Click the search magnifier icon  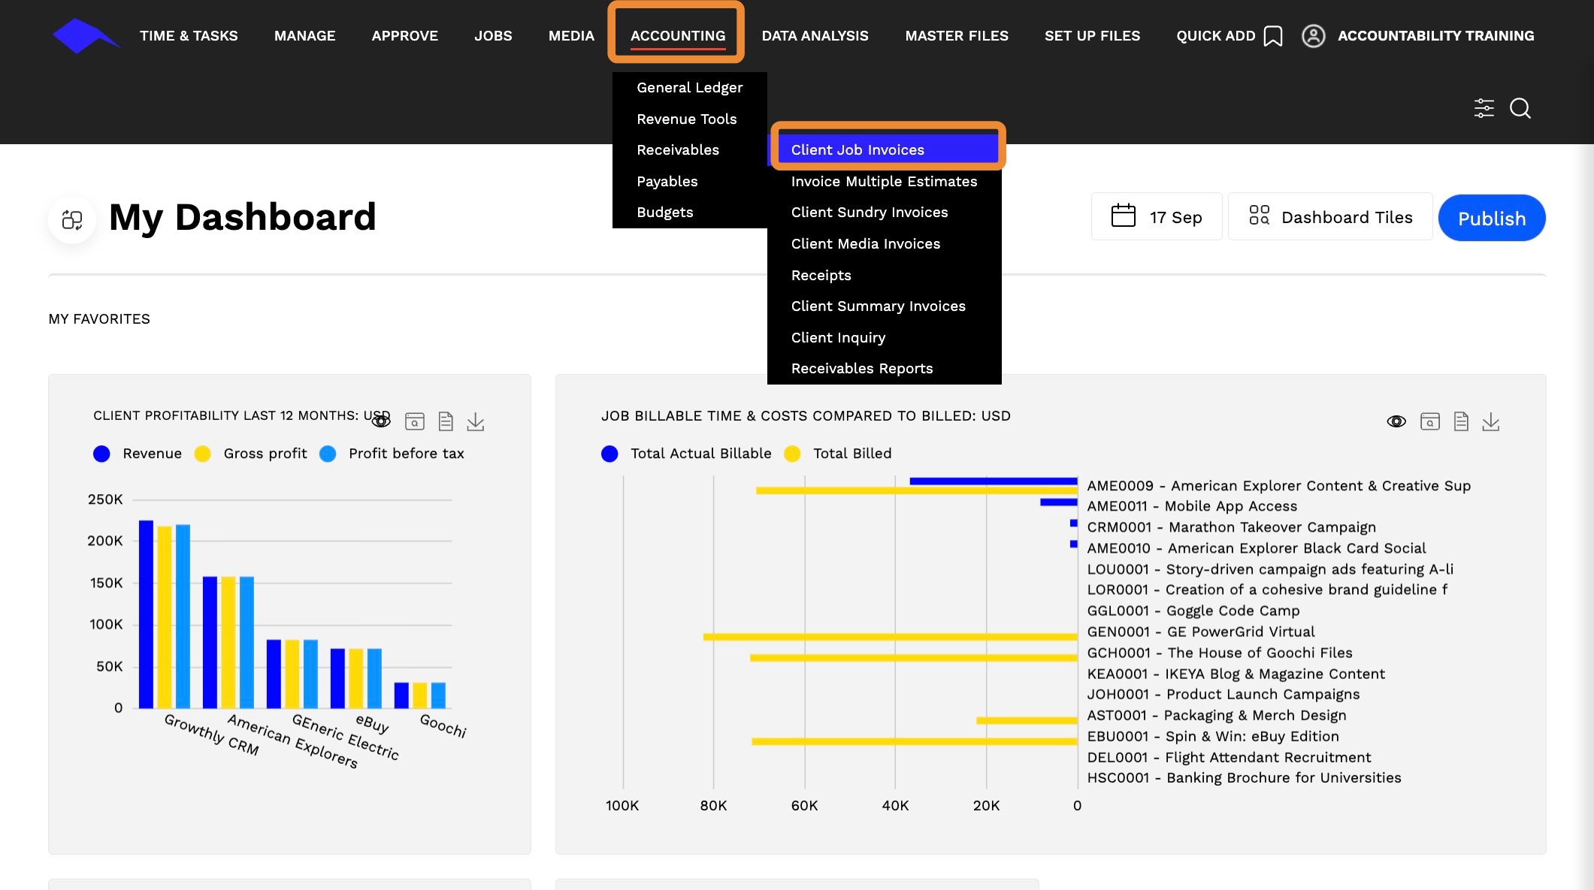[x=1520, y=108]
